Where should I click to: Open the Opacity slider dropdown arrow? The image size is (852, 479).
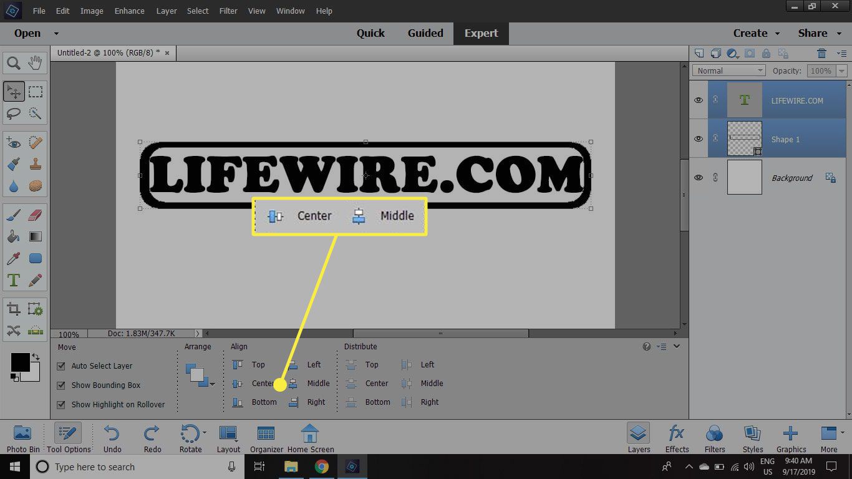(x=842, y=70)
